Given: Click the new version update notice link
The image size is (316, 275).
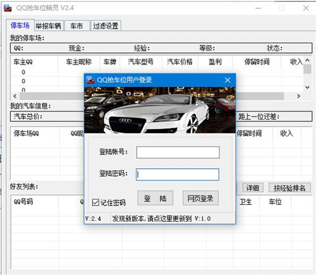Looking at the screenshot, I should (x=161, y=219).
